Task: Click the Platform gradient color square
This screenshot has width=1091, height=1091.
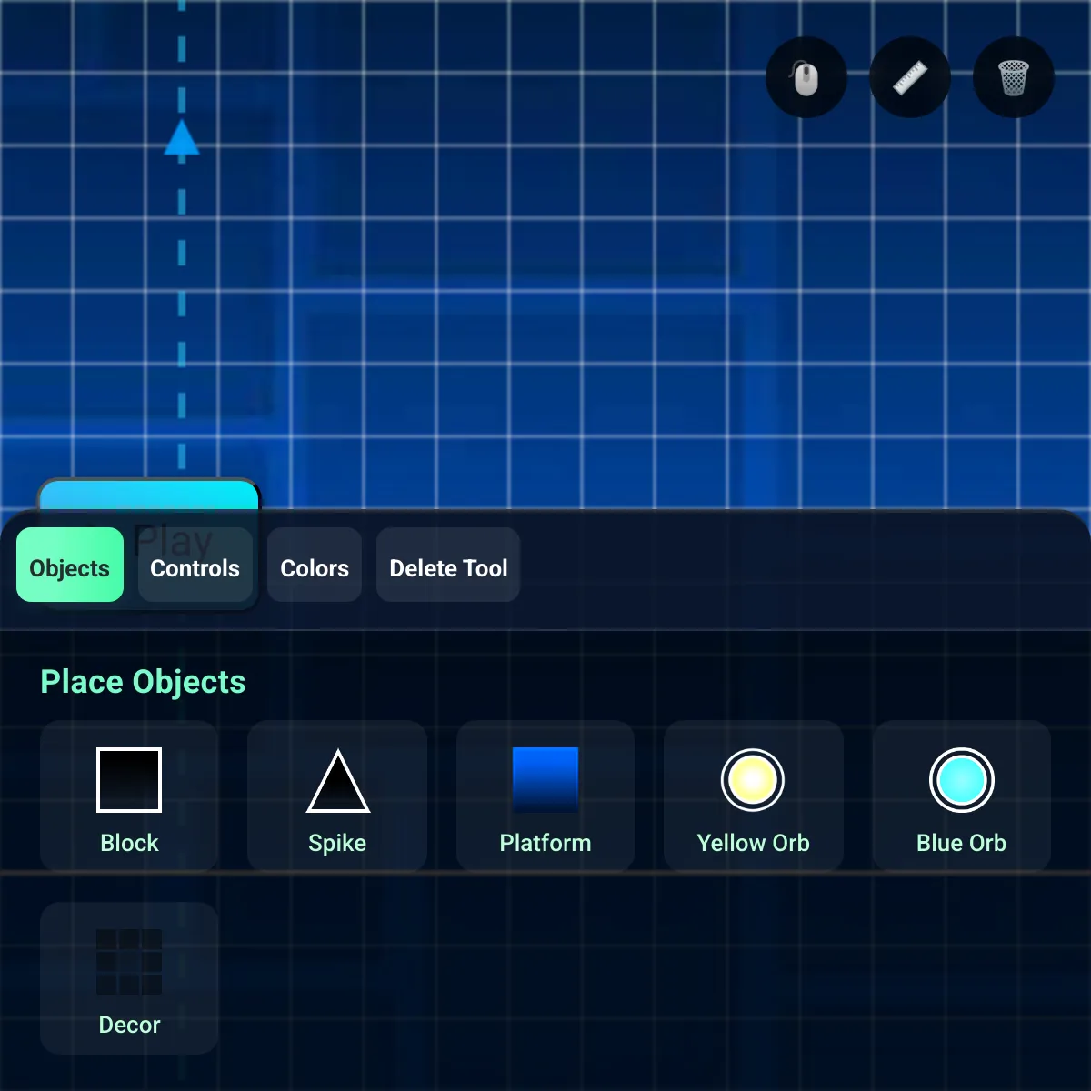Action: [x=545, y=779]
